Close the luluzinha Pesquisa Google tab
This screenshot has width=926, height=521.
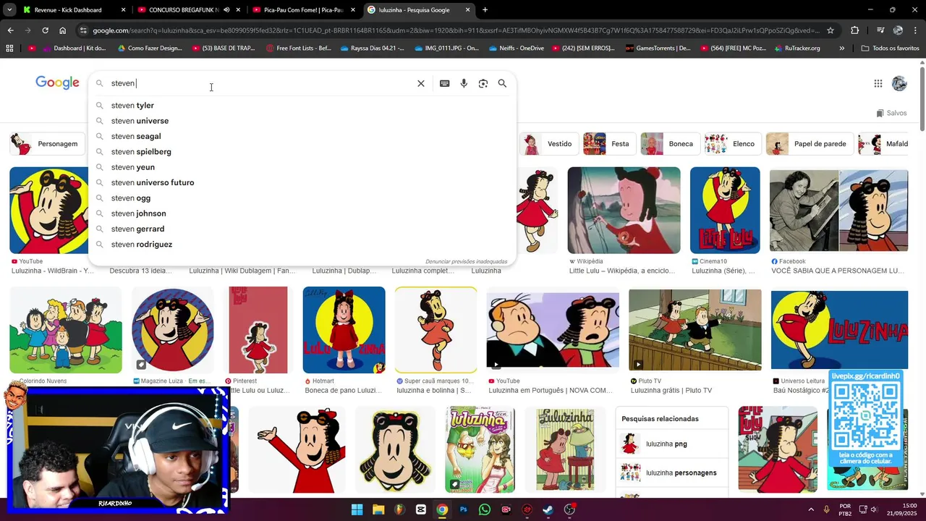(x=467, y=10)
